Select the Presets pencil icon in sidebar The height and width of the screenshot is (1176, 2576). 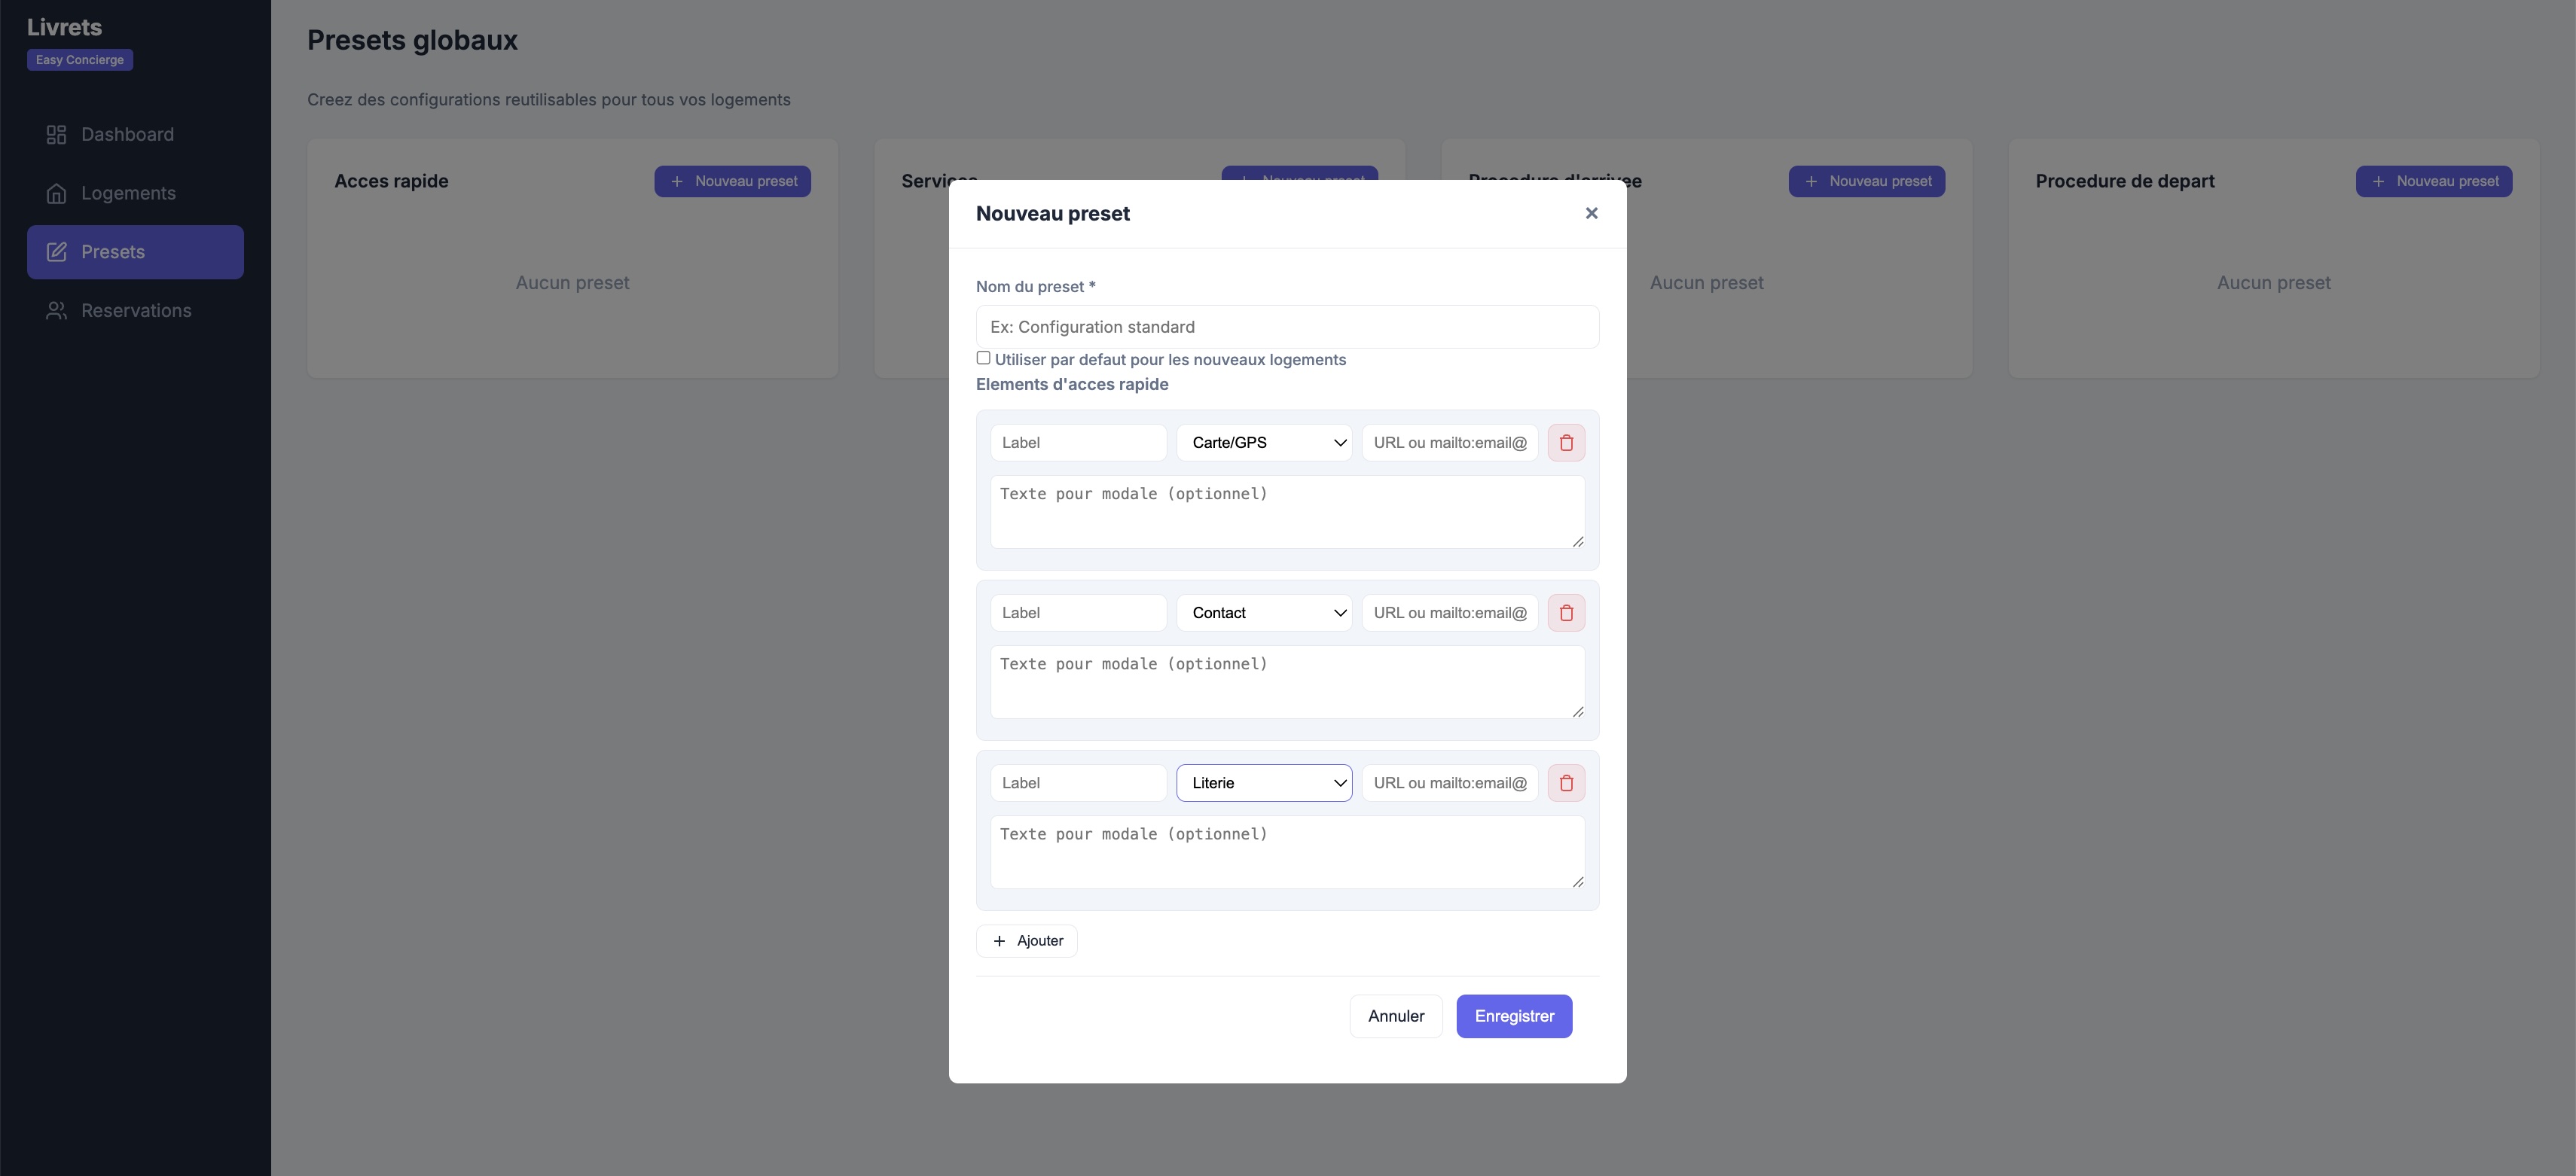(x=57, y=251)
